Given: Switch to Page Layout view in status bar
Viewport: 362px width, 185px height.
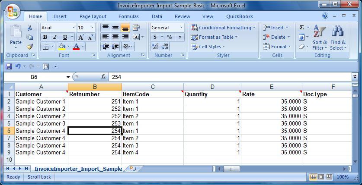Looking at the screenshot, I should pos(321,177).
